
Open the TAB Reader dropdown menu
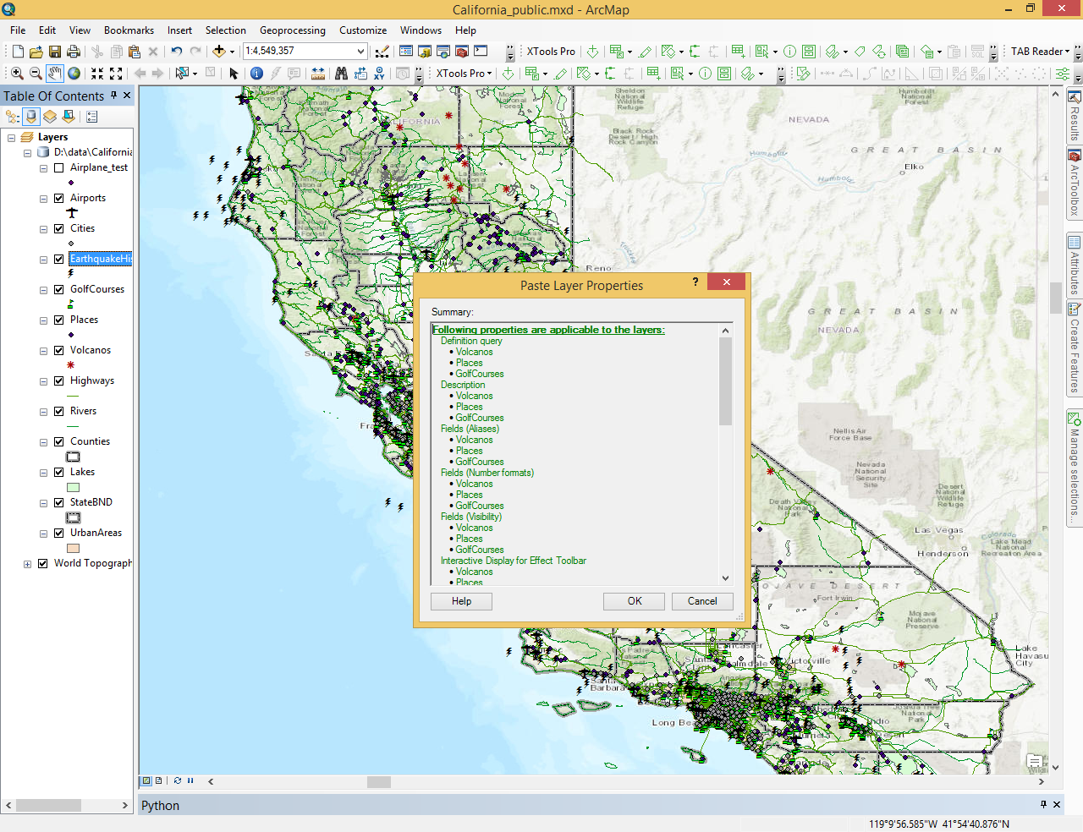tap(1040, 52)
